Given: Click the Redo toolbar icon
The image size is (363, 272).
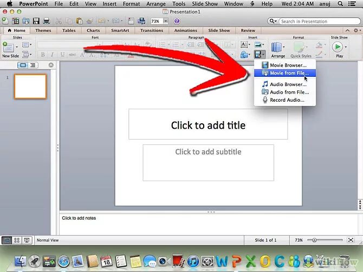Looking at the screenshot, I should coord(115,21).
